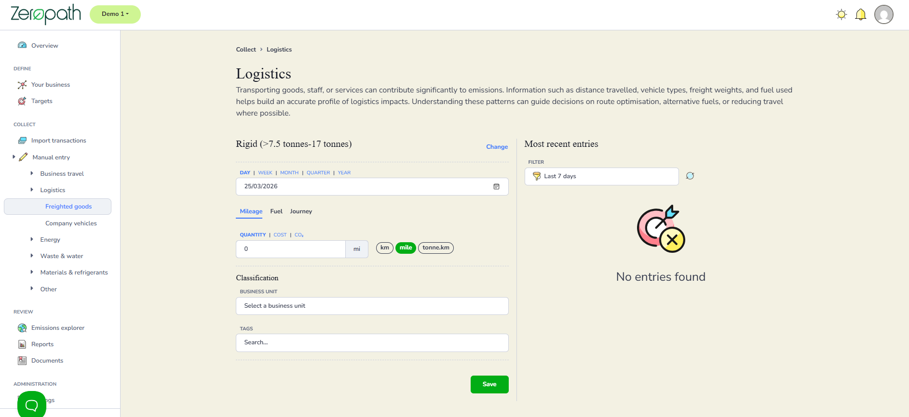Open the Overview page label

point(45,46)
